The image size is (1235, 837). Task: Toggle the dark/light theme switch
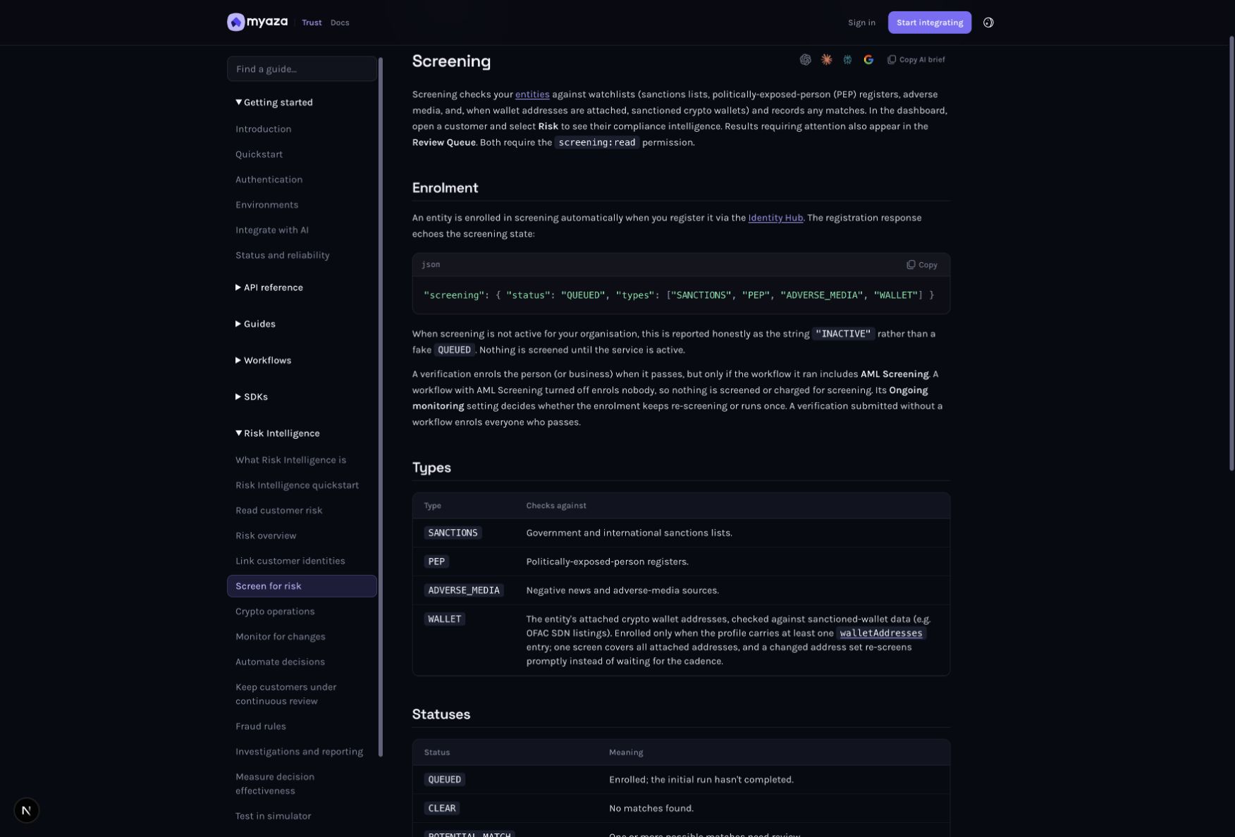click(988, 23)
